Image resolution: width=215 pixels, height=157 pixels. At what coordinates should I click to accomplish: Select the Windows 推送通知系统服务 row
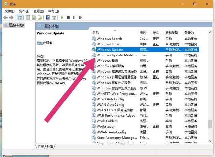[x=145, y=71]
